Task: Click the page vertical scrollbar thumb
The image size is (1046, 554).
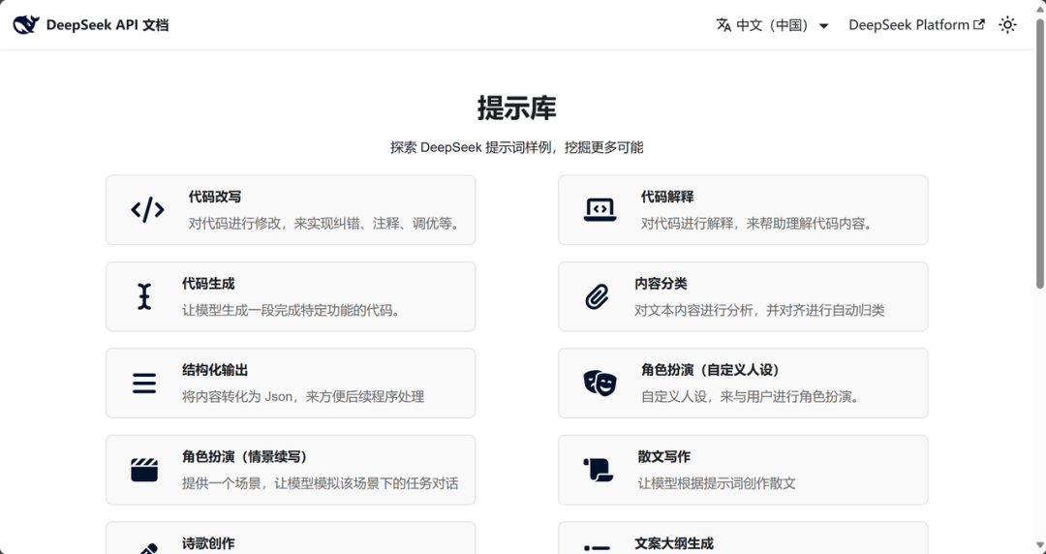Action: [x=1040, y=154]
